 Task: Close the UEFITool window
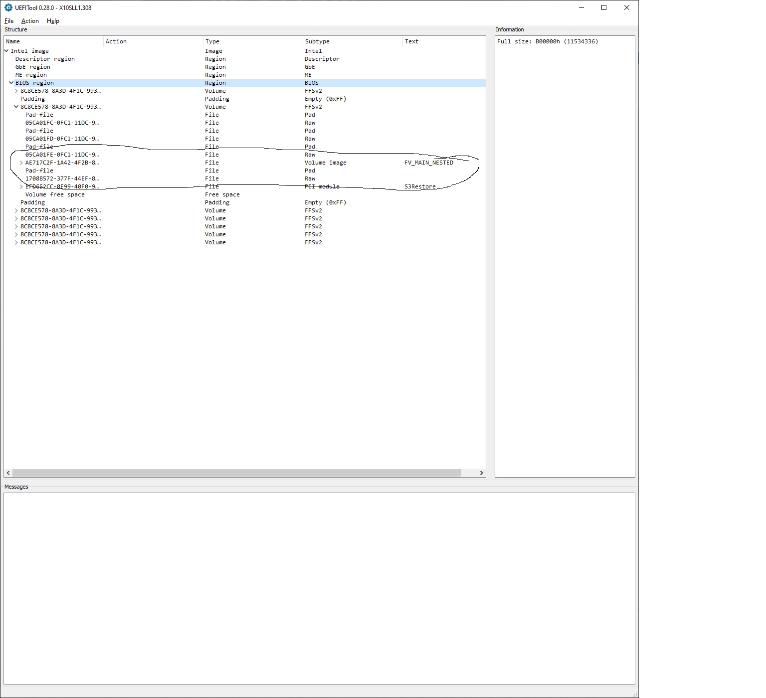(627, 7)
